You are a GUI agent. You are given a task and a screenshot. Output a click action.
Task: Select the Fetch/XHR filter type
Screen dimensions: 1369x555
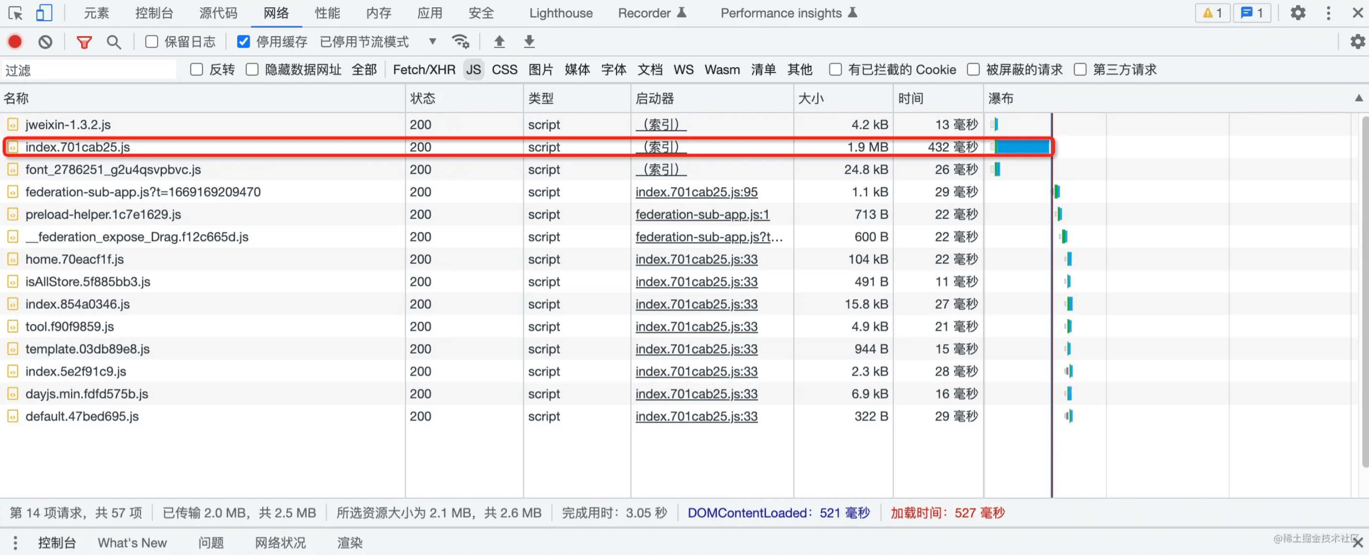click(x=424, y=69)
